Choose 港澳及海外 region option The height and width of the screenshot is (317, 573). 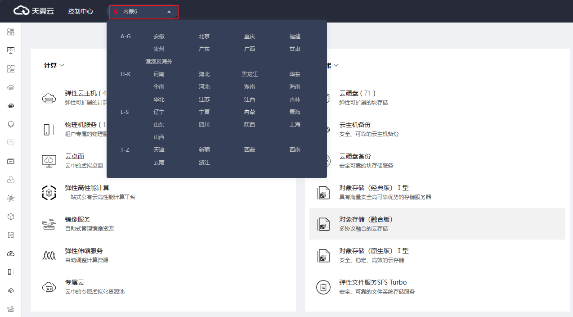pyautogui.click(x=159, y=62)
